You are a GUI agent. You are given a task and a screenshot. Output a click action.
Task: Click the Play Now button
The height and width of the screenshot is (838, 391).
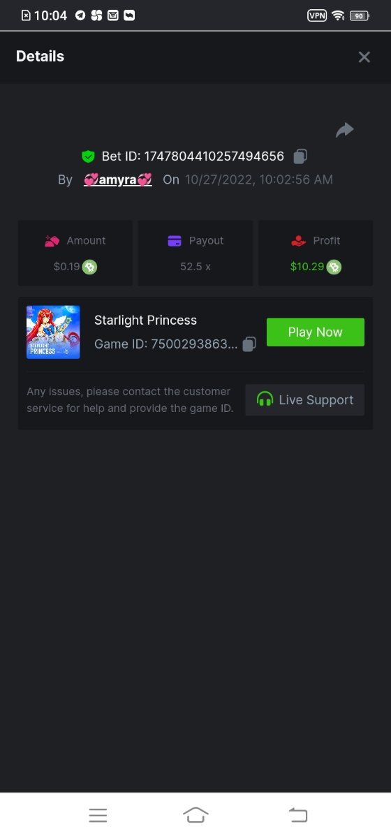(316, 332)
